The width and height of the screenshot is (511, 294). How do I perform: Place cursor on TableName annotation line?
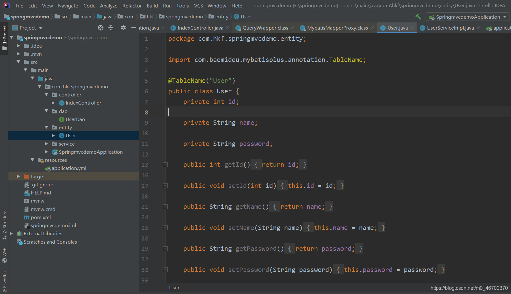pyautogui.click(x=202, y=81)
